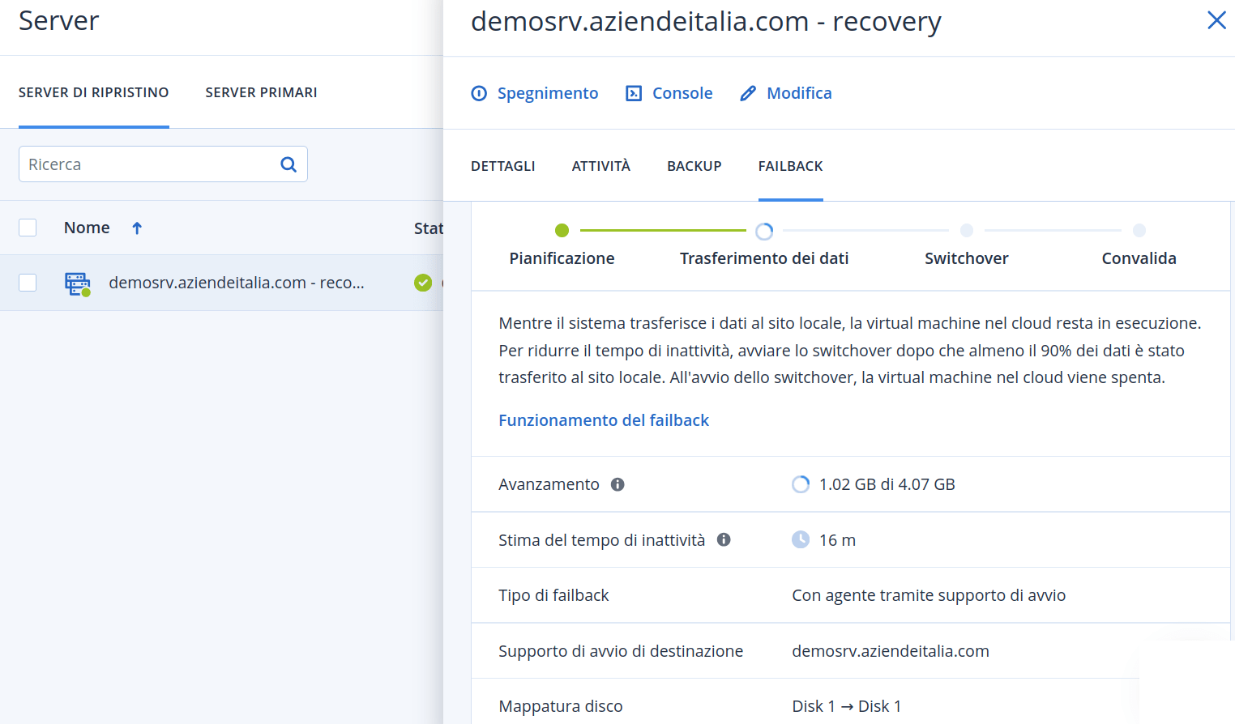Click the Modifica button label

click(x=799, y=93)
